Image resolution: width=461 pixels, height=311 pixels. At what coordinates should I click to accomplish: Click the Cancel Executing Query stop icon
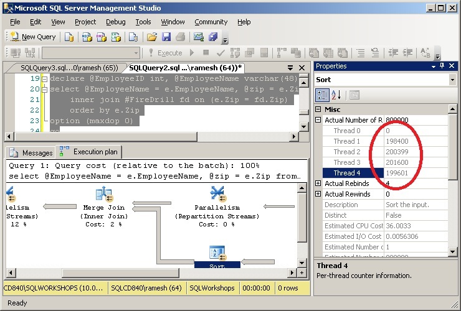point(206,53)
